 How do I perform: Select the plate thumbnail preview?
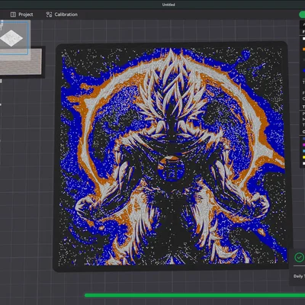[x=14, y=38]
